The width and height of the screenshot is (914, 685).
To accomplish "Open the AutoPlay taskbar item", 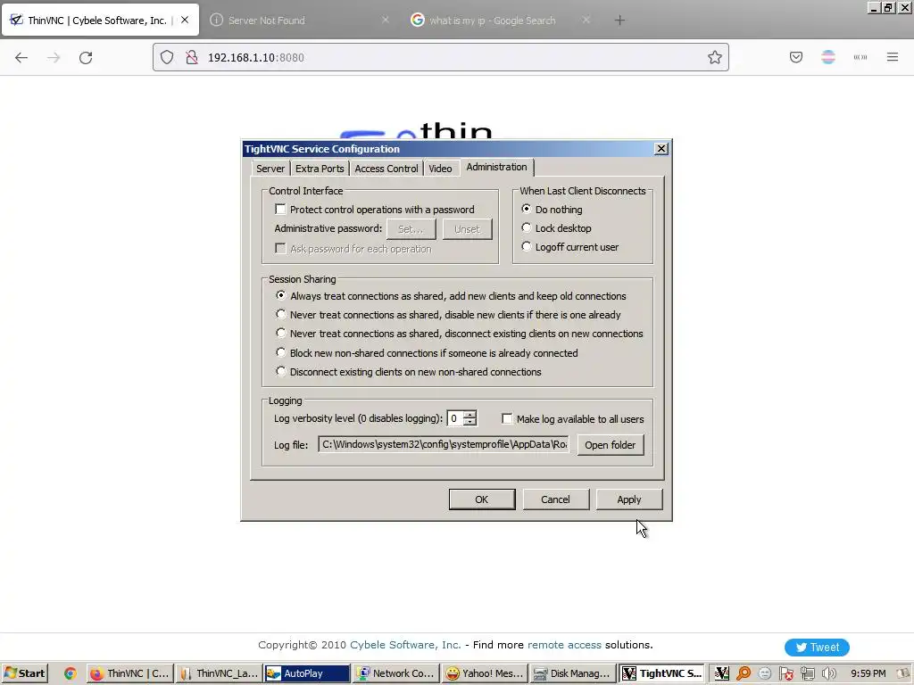I will tap(307, 673).
